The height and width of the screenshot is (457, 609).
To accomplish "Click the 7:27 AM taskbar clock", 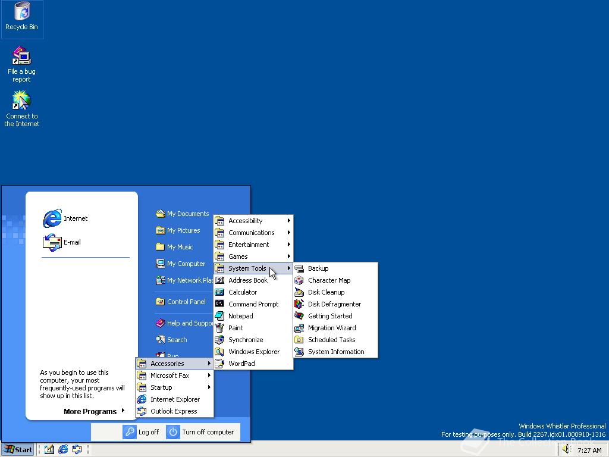I will pos(589,450).
